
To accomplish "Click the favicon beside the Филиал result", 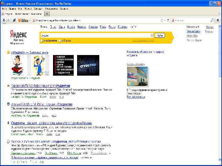I will pyautogui.click(x=8, y=104).
